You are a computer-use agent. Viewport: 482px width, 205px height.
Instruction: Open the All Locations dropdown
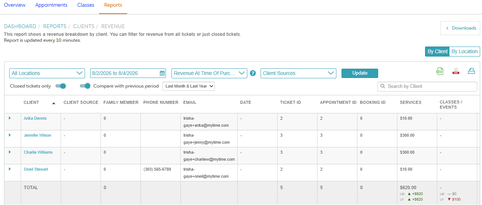[47, 73]
